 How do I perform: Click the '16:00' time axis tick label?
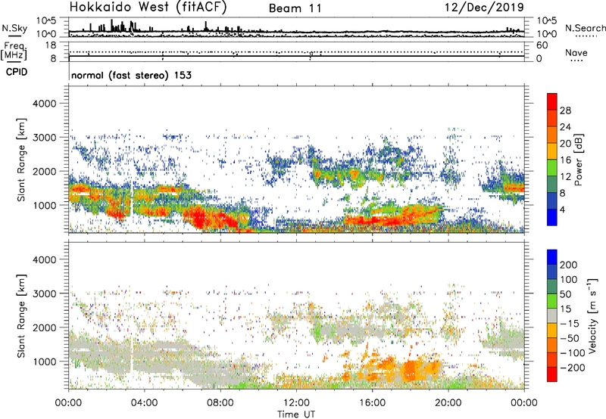[372, 403]
